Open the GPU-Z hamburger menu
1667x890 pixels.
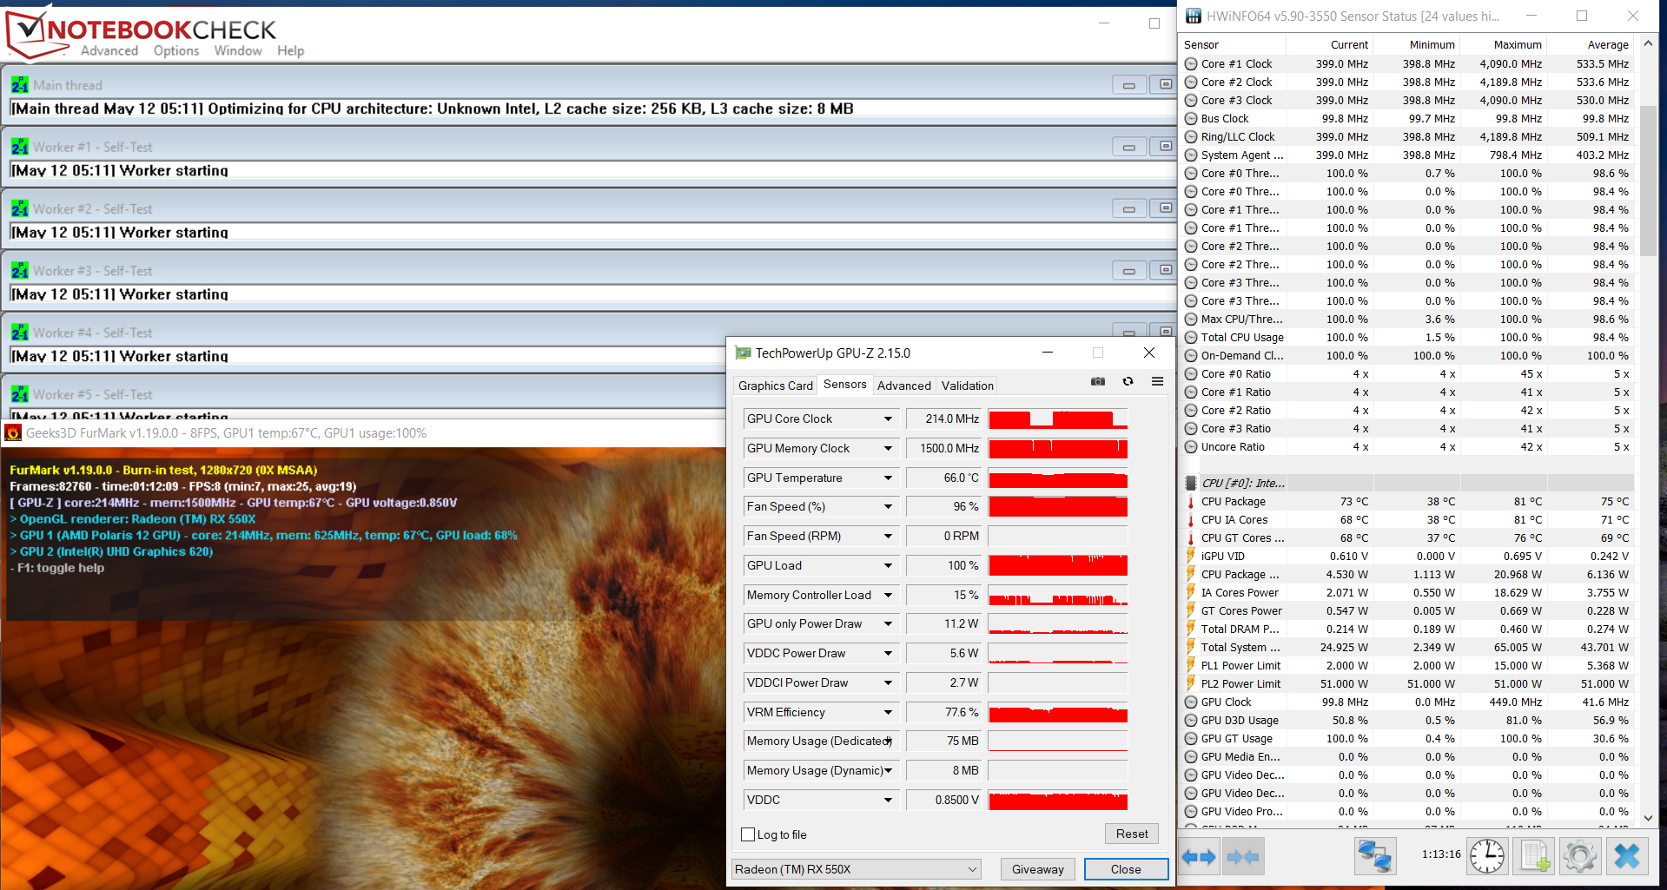[x=1157, y=381]
